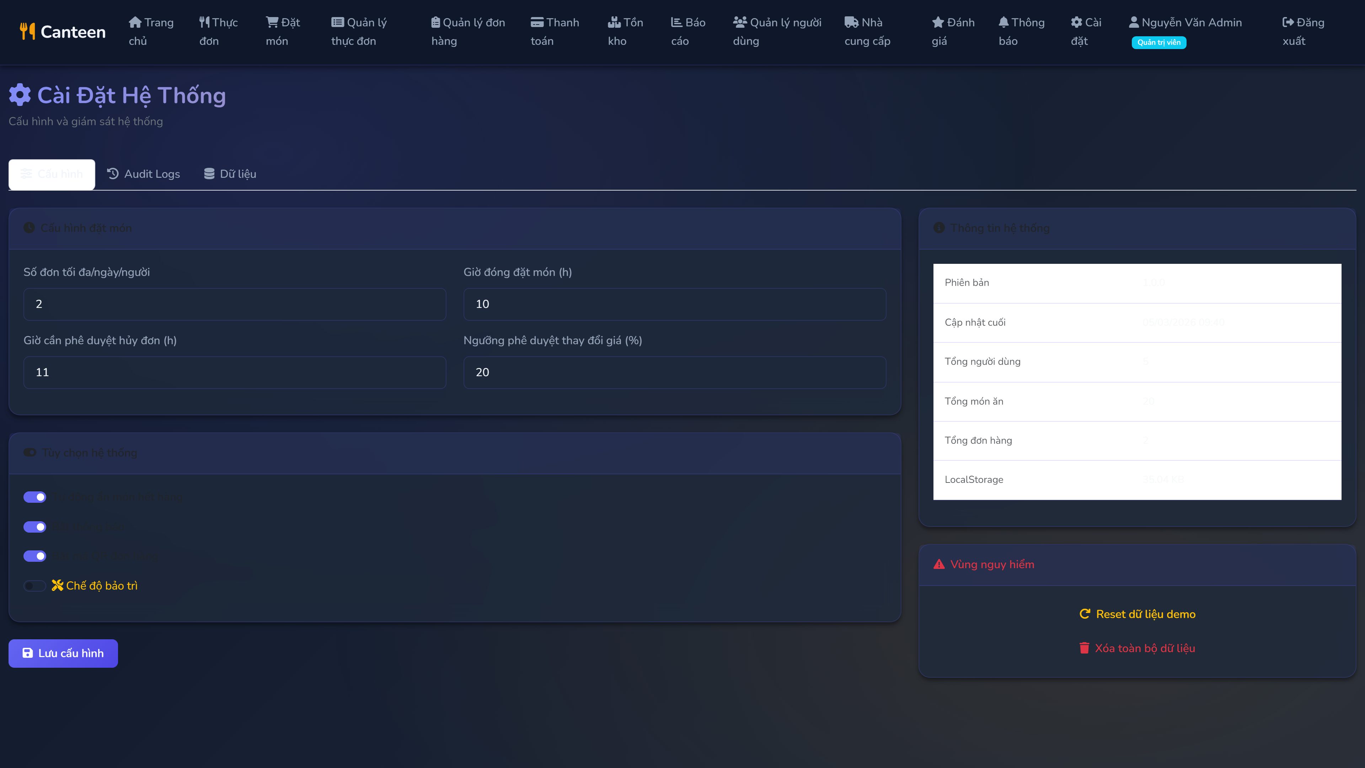This screenshot has height=768, width=1365.
Task: Select the Cập nhật cuối row
Action: coord(1137,322)
